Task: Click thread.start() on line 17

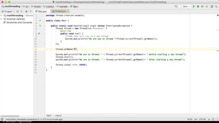Action: [x=64, y=57]
